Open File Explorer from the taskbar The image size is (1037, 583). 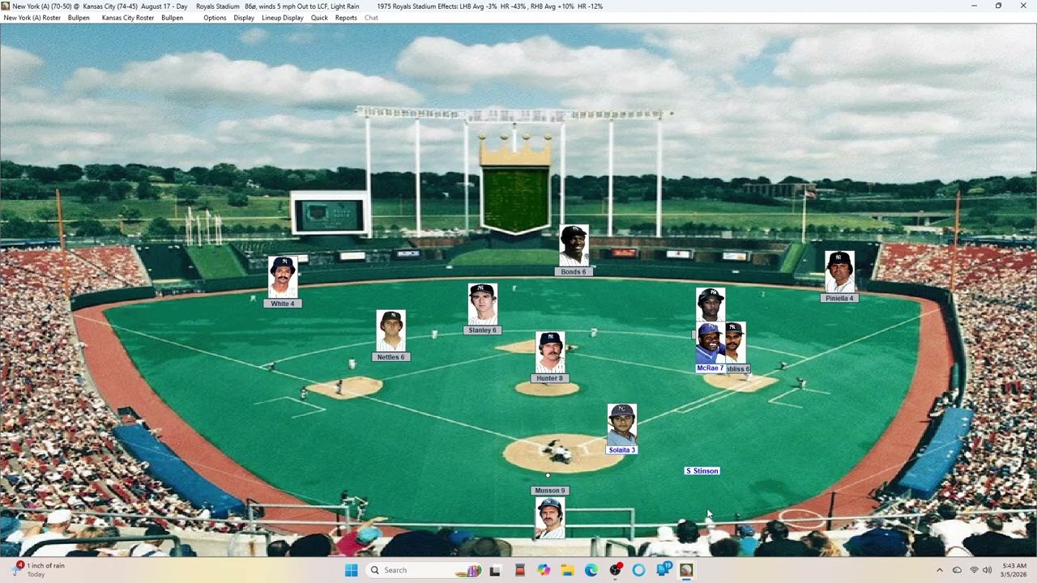tap(567, 570)
